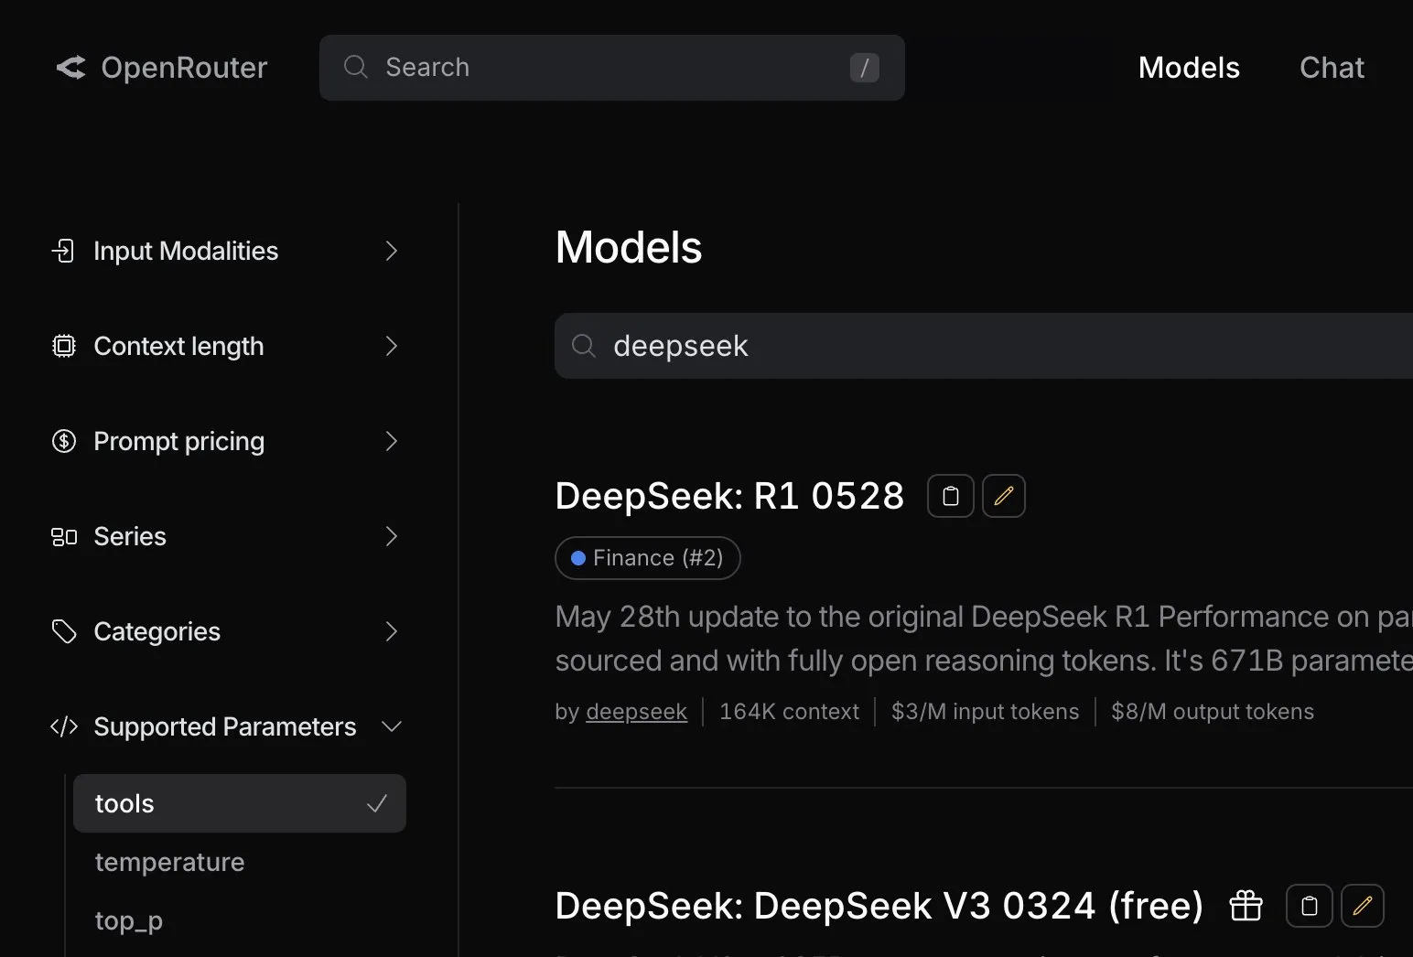1413x957 pixels.
Task: Expand the Input Modalities filter chevron
Action: 392,251
